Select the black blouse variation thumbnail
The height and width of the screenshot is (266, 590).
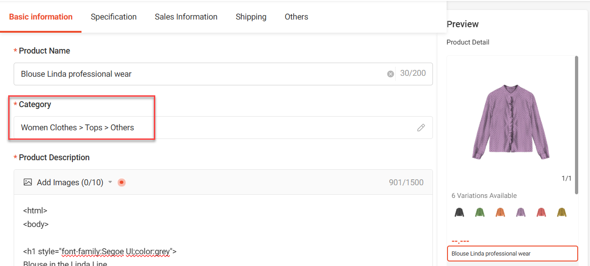tap(459, 212)
